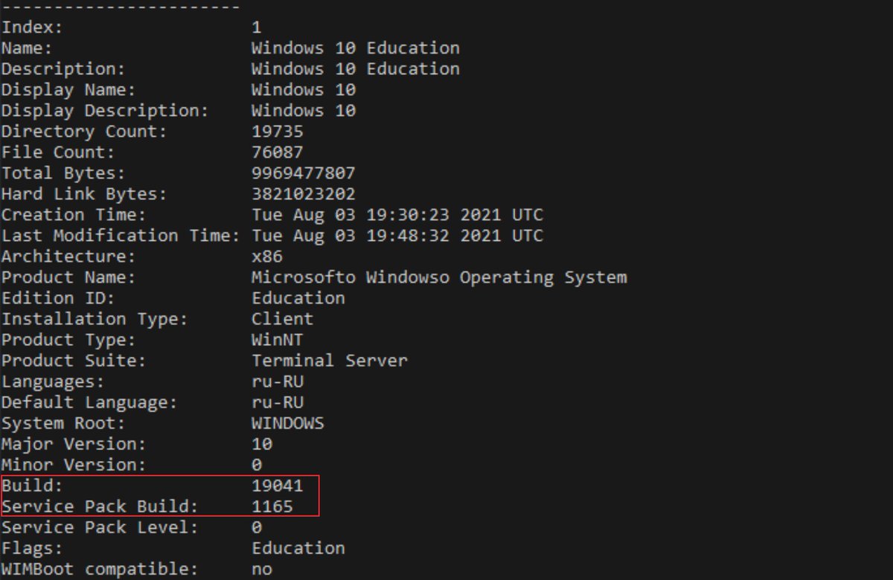Click the Edition ID label

click(x=58, y=298)
